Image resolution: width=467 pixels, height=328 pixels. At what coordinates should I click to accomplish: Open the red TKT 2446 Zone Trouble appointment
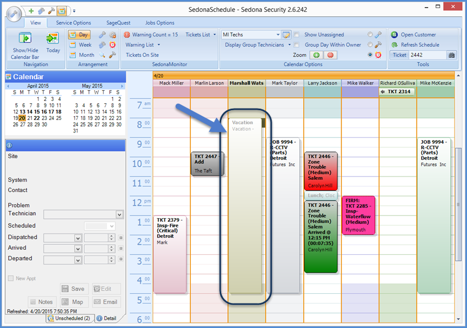321,171
